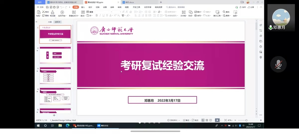
Task: Click the Notes (备注) button in status bar
Action: click(x=186, y=120)
